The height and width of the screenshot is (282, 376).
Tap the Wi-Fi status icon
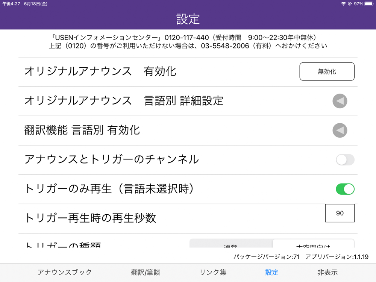coord(343,4)
